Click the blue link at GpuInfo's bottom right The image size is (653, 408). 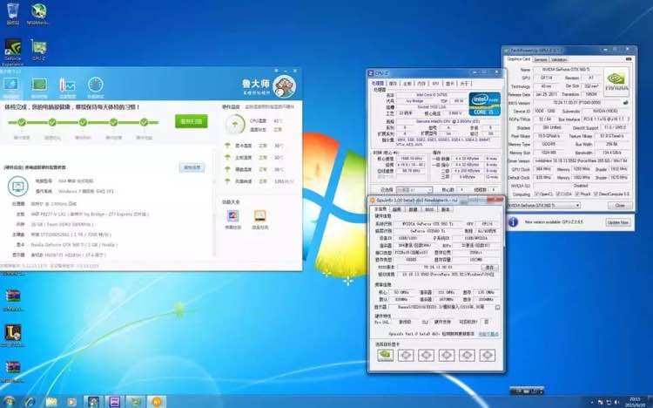click(488, 334)
